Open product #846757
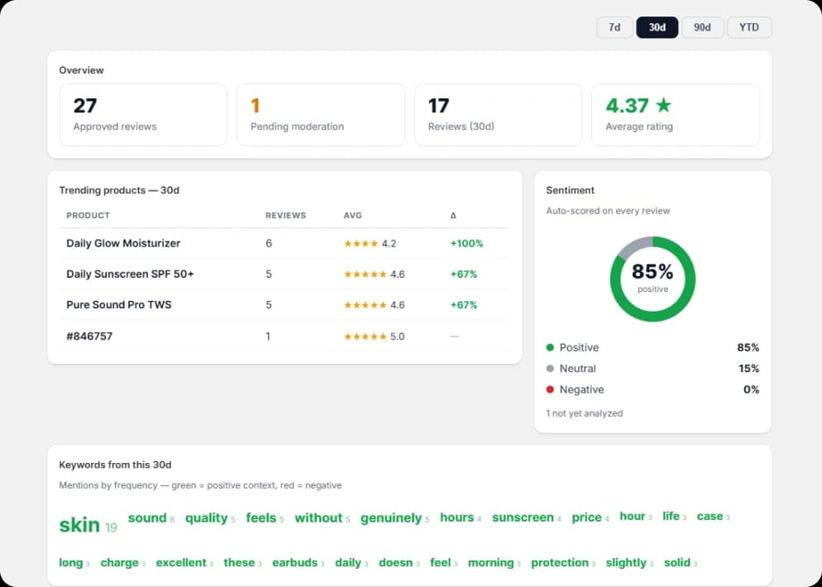The height and width of the screenshot is (587, 822). (284, 336)
